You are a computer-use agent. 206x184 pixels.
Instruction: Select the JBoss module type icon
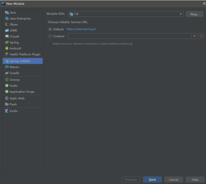click(7, 24)
